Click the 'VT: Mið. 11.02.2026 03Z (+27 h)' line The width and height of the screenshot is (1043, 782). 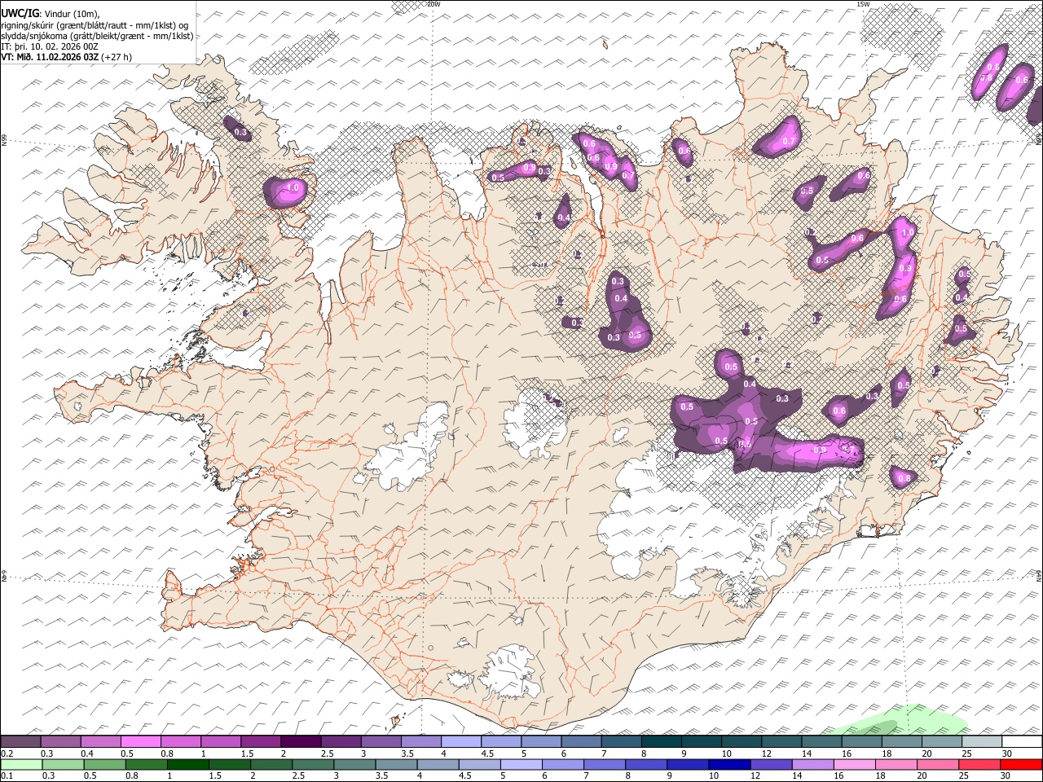point(66,57)
